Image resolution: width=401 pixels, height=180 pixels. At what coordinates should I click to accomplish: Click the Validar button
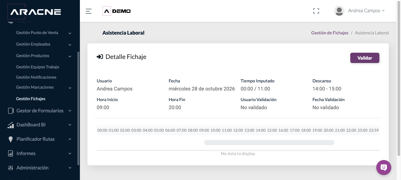365,58
